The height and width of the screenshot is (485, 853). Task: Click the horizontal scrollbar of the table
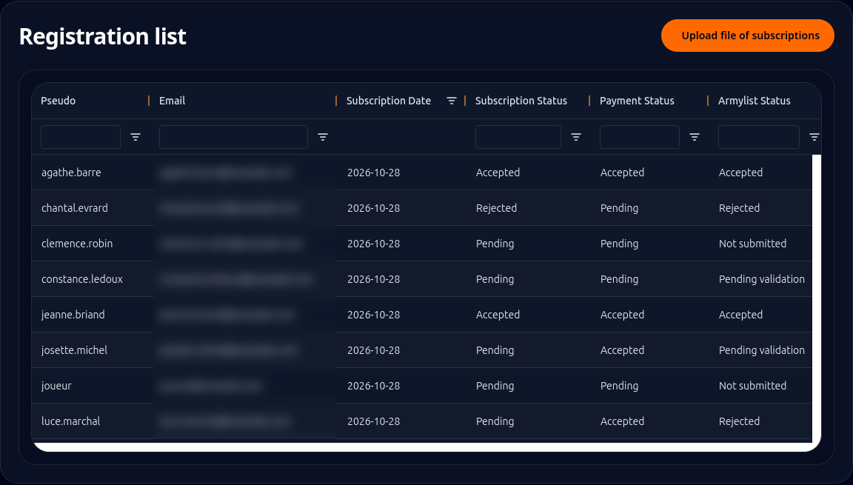(x=422, y=447)
